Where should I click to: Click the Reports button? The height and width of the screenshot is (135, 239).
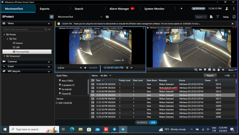pyautogui.click(x=210, y=76)
